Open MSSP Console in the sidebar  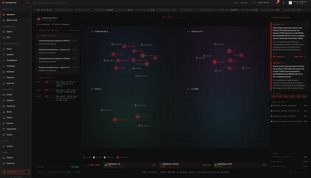tap(16, 20)
